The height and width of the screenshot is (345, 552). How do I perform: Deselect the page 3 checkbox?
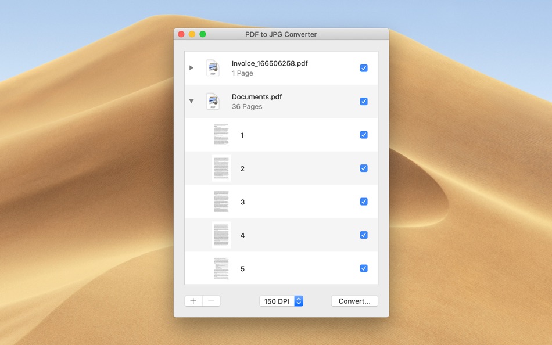click(x=364, y=202)
